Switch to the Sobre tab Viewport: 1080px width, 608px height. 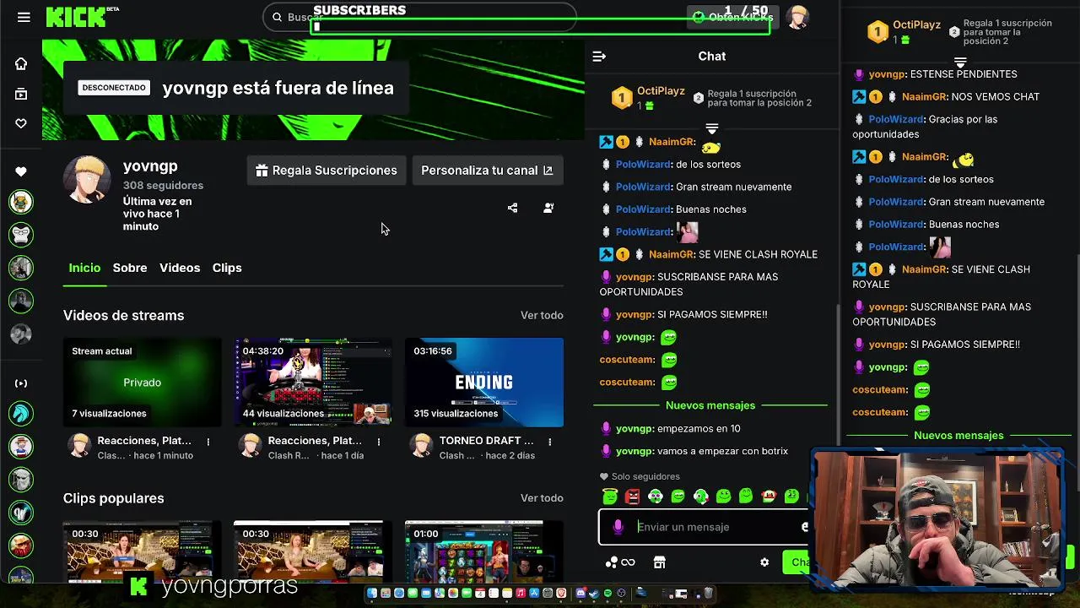point(130,268)
